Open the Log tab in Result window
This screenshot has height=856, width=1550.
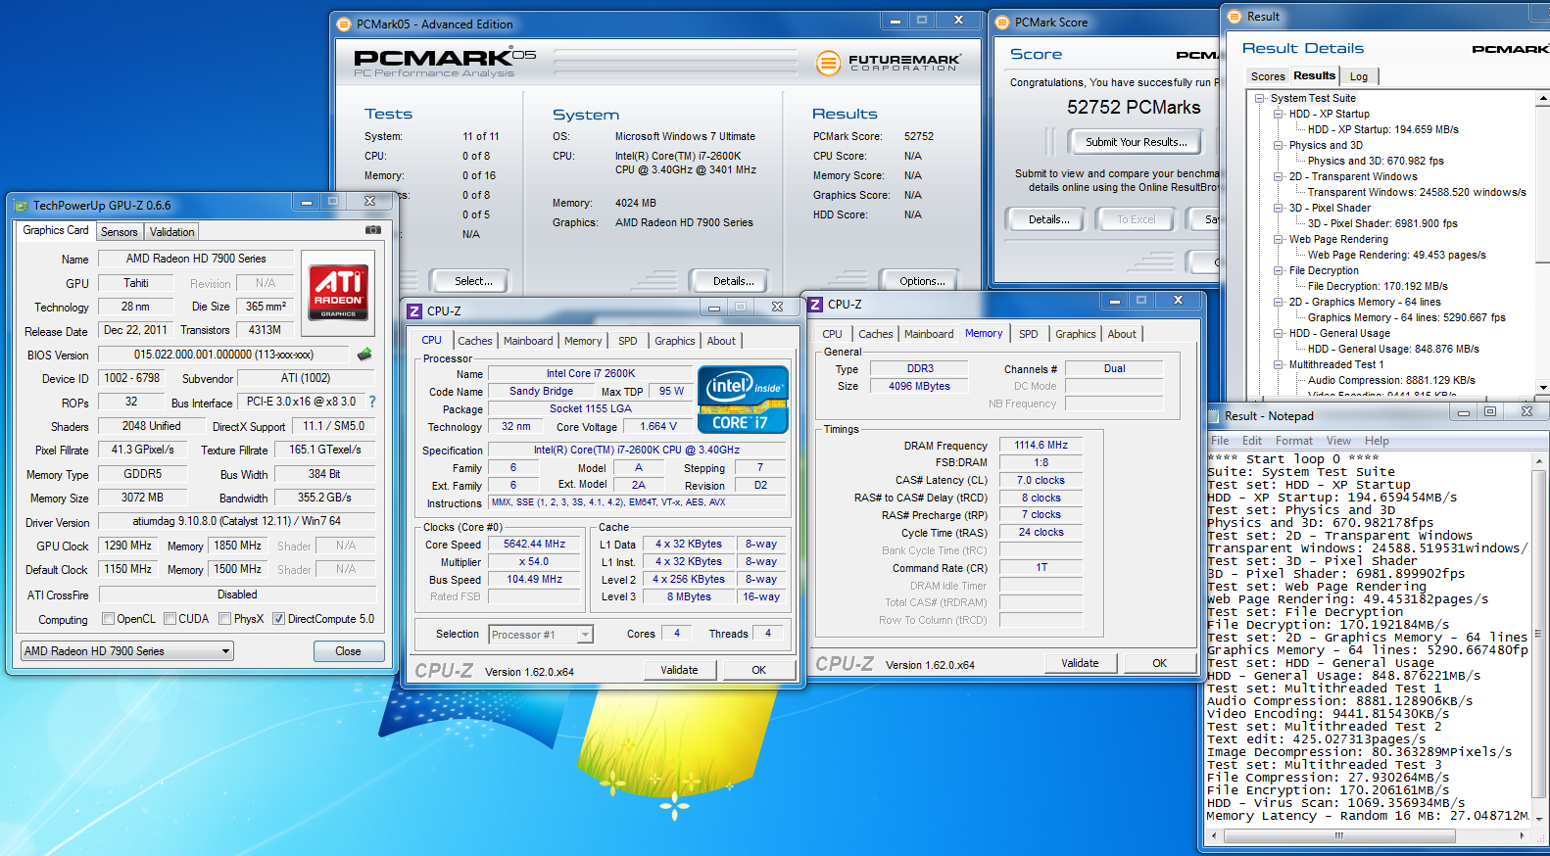click(1359, 76)
